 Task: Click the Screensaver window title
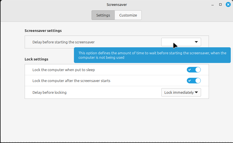[117, 4]
